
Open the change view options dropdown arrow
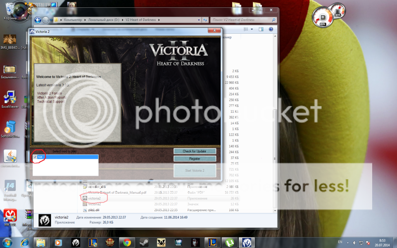click(252, 29)
